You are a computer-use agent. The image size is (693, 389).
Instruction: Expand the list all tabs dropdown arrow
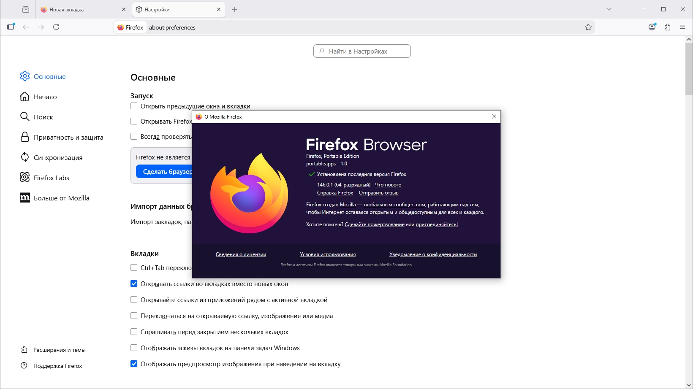pos(609,9)
